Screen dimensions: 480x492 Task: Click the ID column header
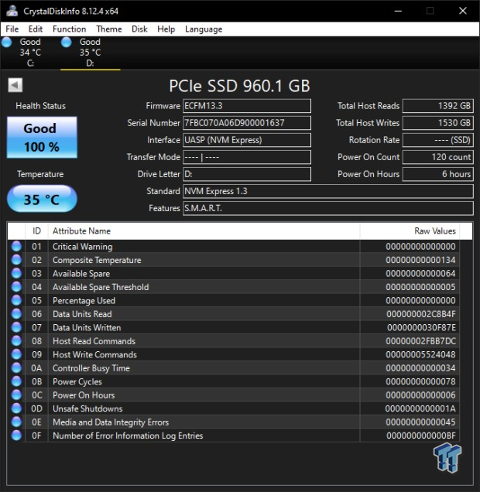tap(36, 231)
